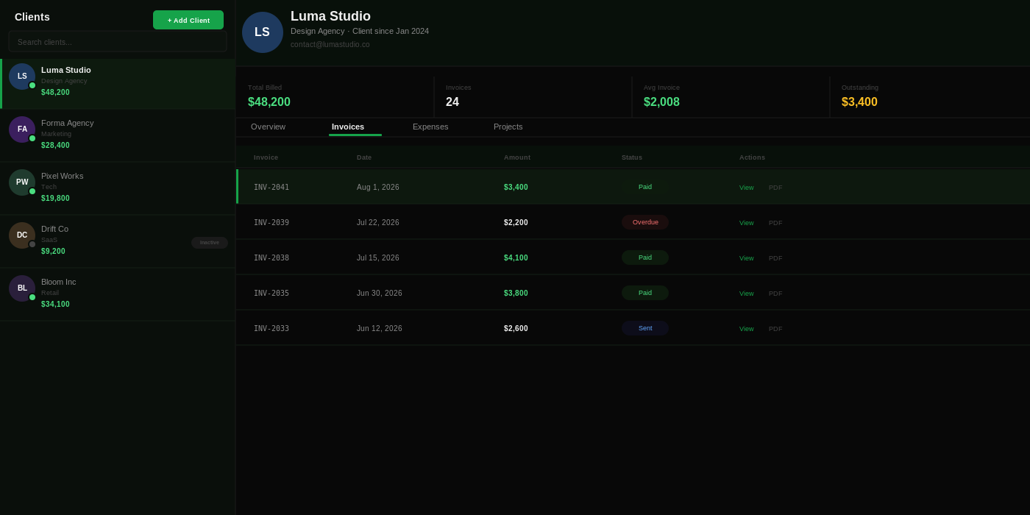Viewport: 1030px width, 515px height.
Task: Click the Add Client button
Action: 188,20
